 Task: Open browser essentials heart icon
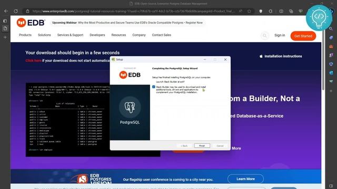coord(301,11)
